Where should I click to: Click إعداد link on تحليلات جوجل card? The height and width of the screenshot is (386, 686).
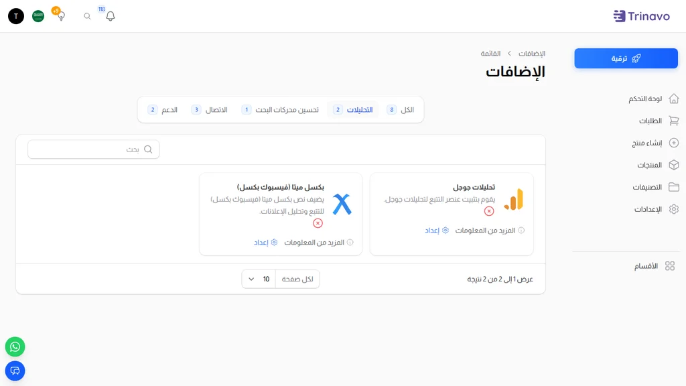(432, 231)
